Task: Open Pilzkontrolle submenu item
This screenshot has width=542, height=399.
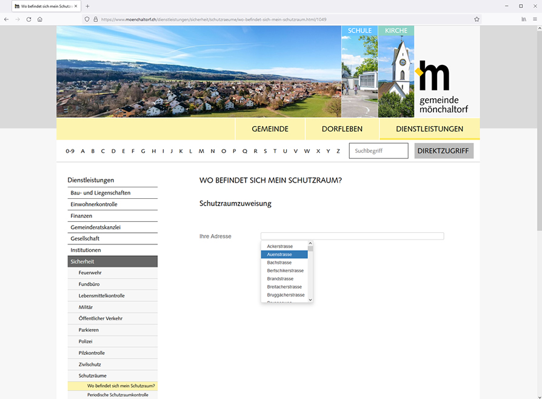Action: click(x=113, y=353)
